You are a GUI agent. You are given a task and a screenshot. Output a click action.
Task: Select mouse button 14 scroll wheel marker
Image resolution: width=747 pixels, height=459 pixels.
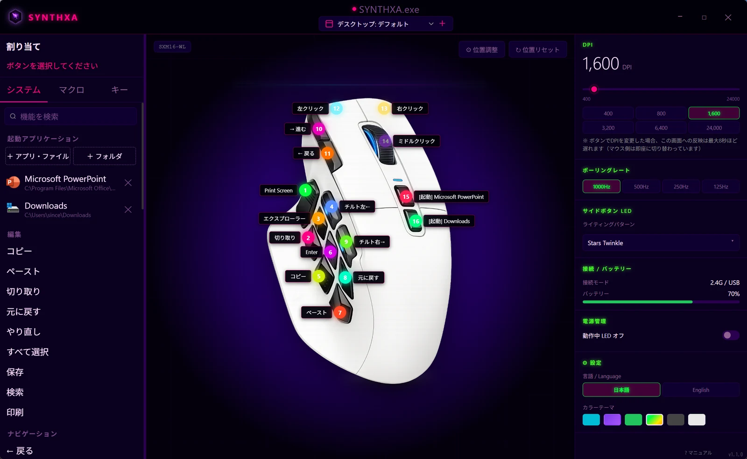click(386, 141)
